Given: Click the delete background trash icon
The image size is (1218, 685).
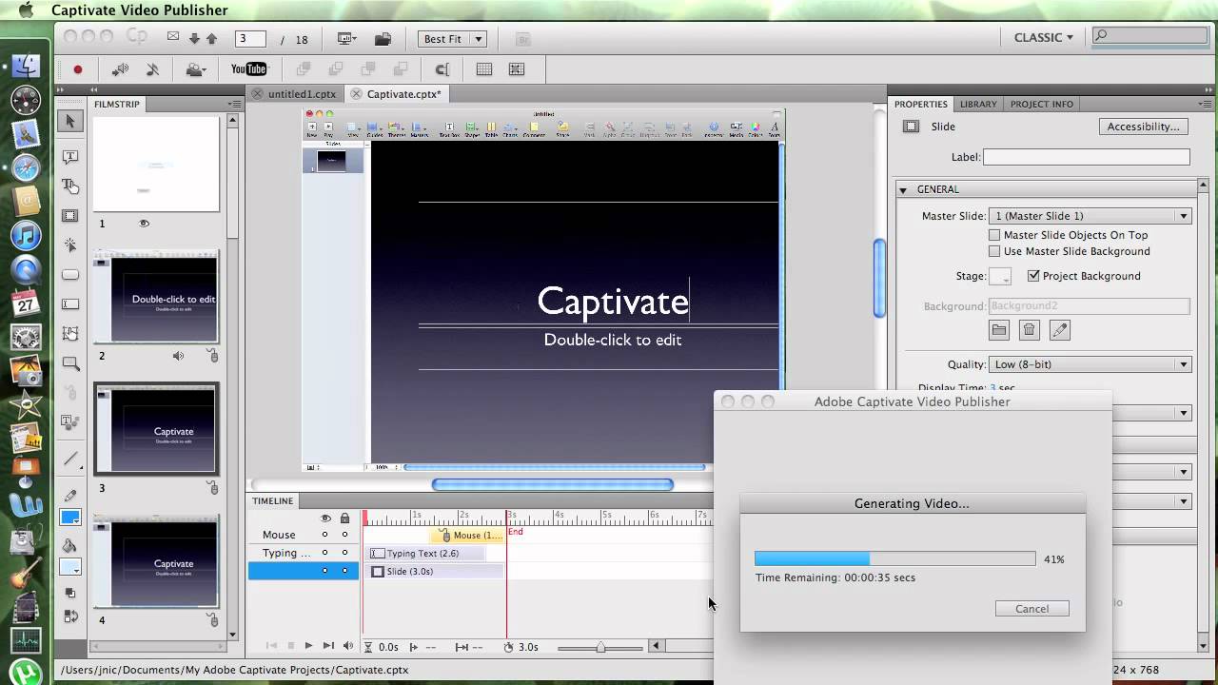Looking at the screenshot, I should (1029, 330).
